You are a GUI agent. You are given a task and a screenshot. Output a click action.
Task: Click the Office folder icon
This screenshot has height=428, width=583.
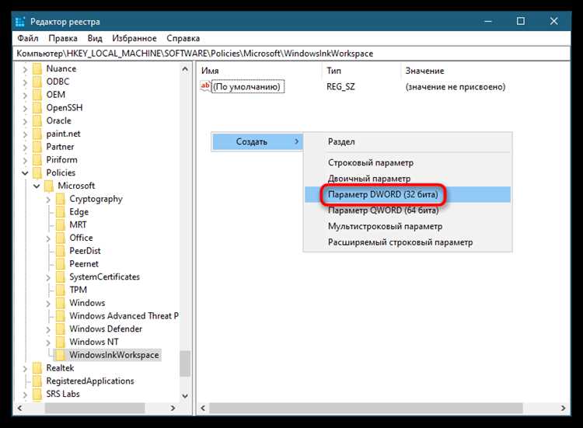pos(60,238)
